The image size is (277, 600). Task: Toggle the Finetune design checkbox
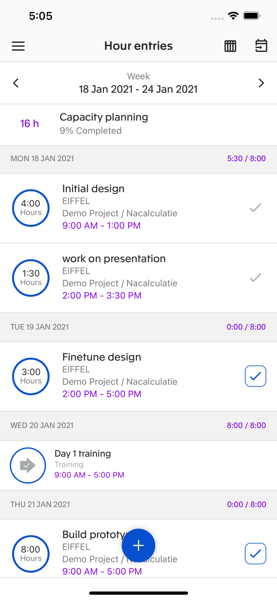pyautogui.click(x=255, y=376)
